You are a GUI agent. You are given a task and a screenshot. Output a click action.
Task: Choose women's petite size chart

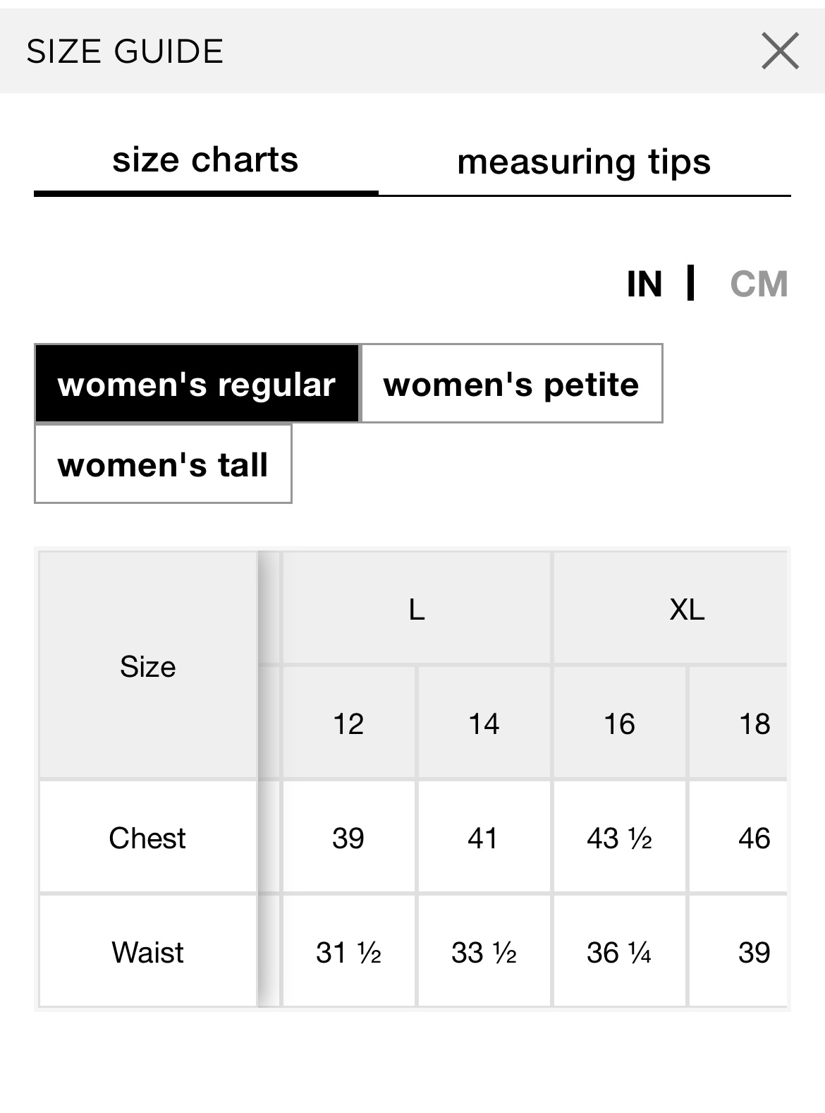tap(511, 384)
